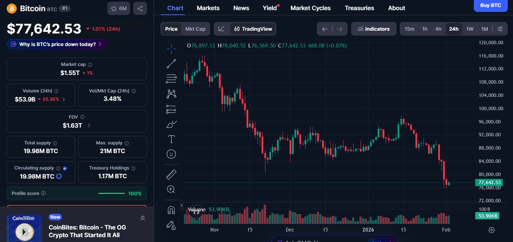This screenshot has width=513, height=242.
Task: Expand the FDV details arrow
Action: click(89, 126)
